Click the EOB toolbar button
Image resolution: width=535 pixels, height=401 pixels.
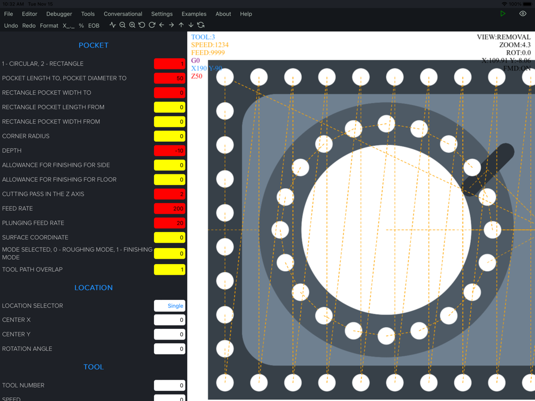click(94, 26)
